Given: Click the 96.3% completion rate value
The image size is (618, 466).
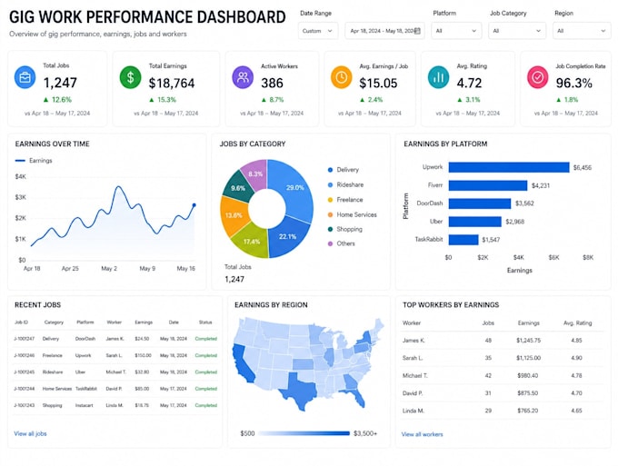Looking at the screenshot, I should coord(573,83).
